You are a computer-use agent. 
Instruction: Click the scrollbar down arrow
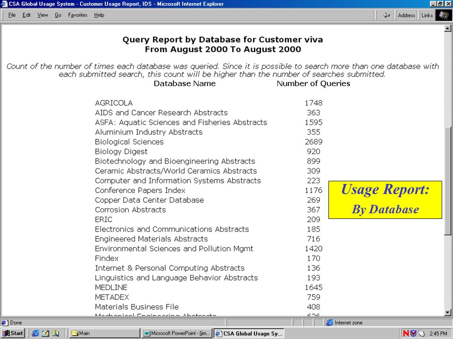447,313
